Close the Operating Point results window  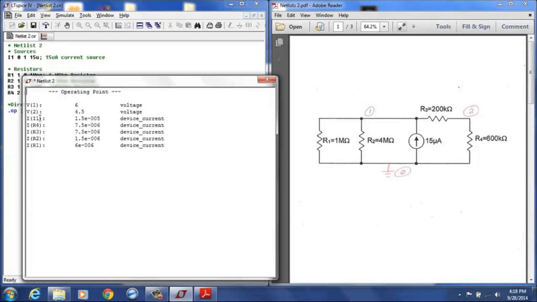267,80
